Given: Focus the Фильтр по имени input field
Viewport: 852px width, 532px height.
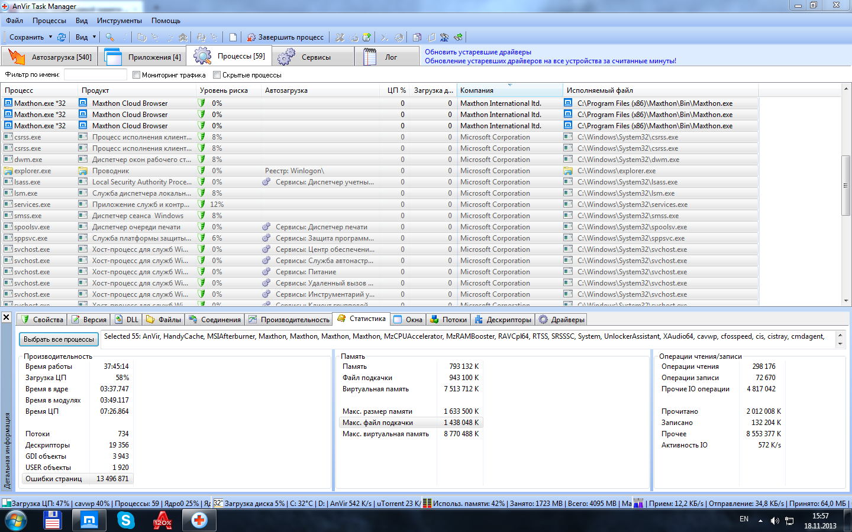Looking at the screenshot, I should pyautogui.click(x=95, y=74).
